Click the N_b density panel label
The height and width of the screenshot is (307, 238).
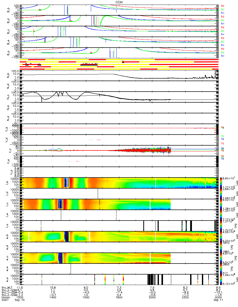click(8, 75)
